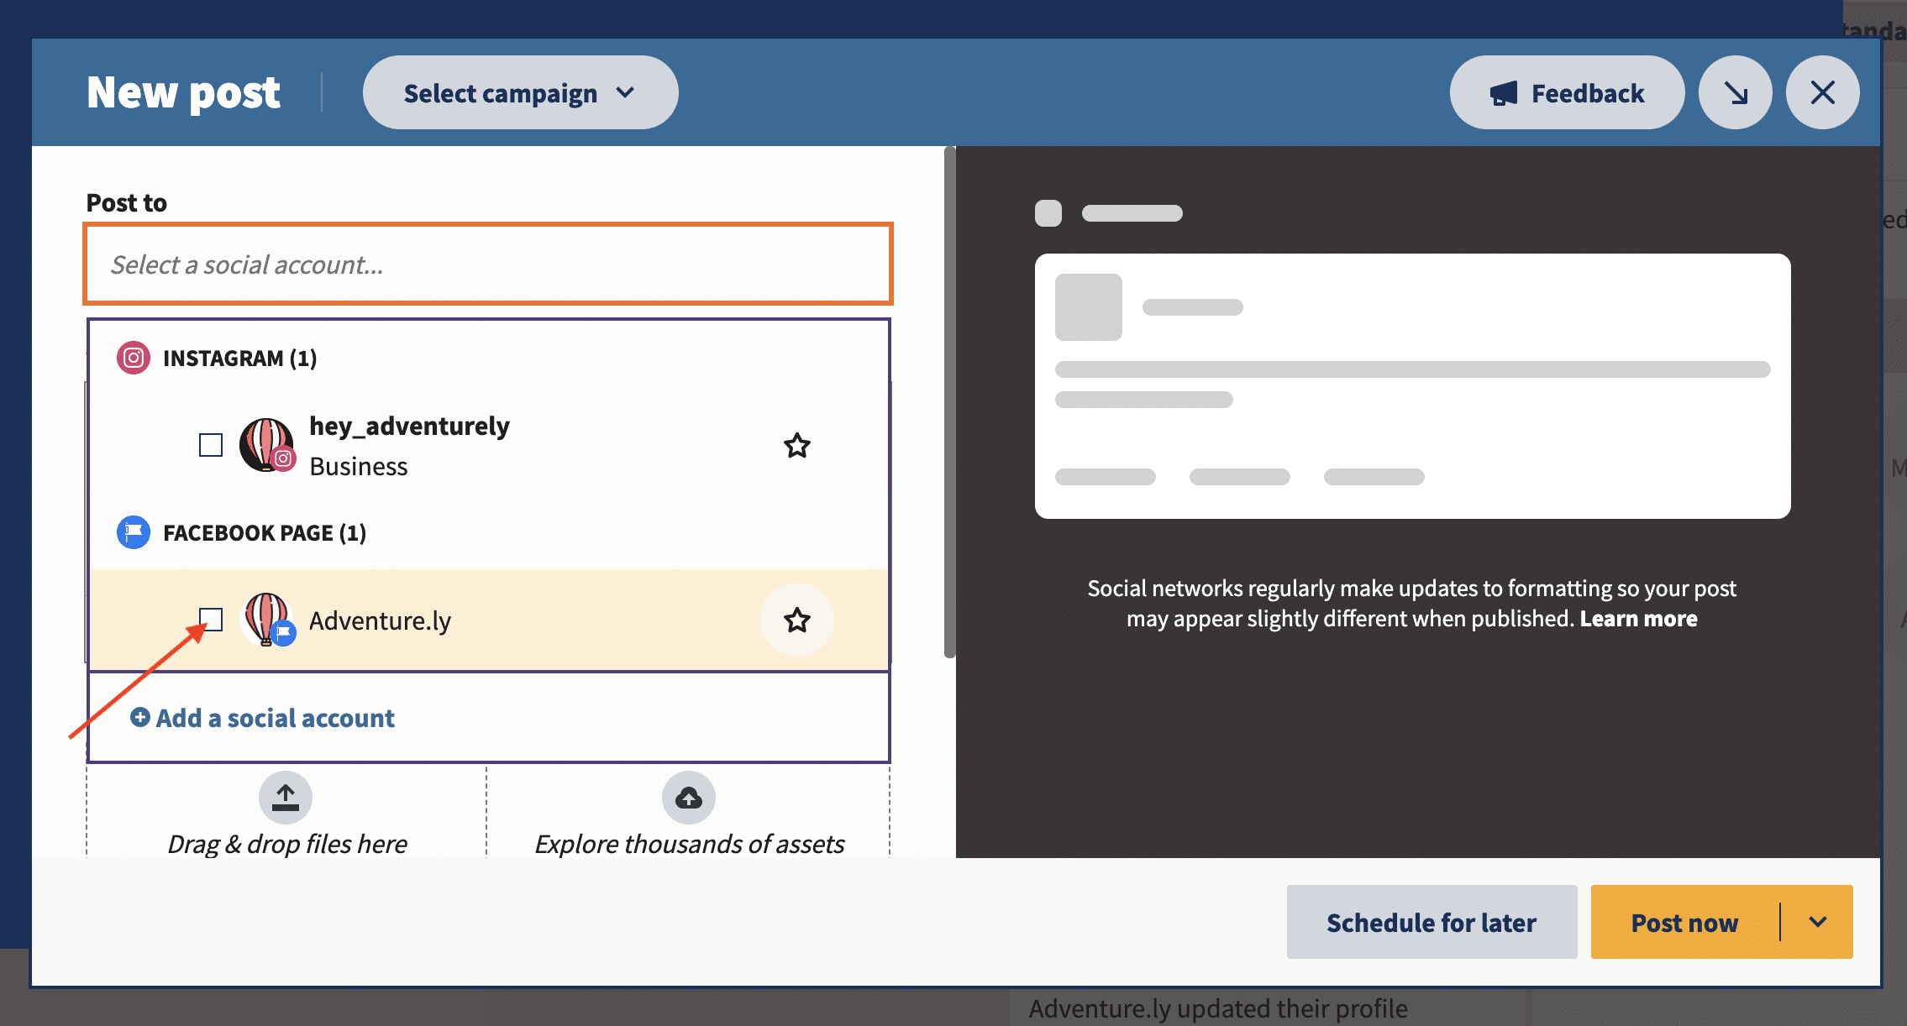Toggle the hey_adventurely account checkbox

coord(210,443)
